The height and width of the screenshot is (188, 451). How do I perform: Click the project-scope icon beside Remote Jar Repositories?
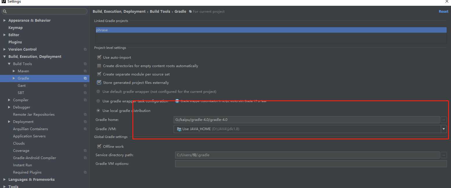click(x=85, y=115)
